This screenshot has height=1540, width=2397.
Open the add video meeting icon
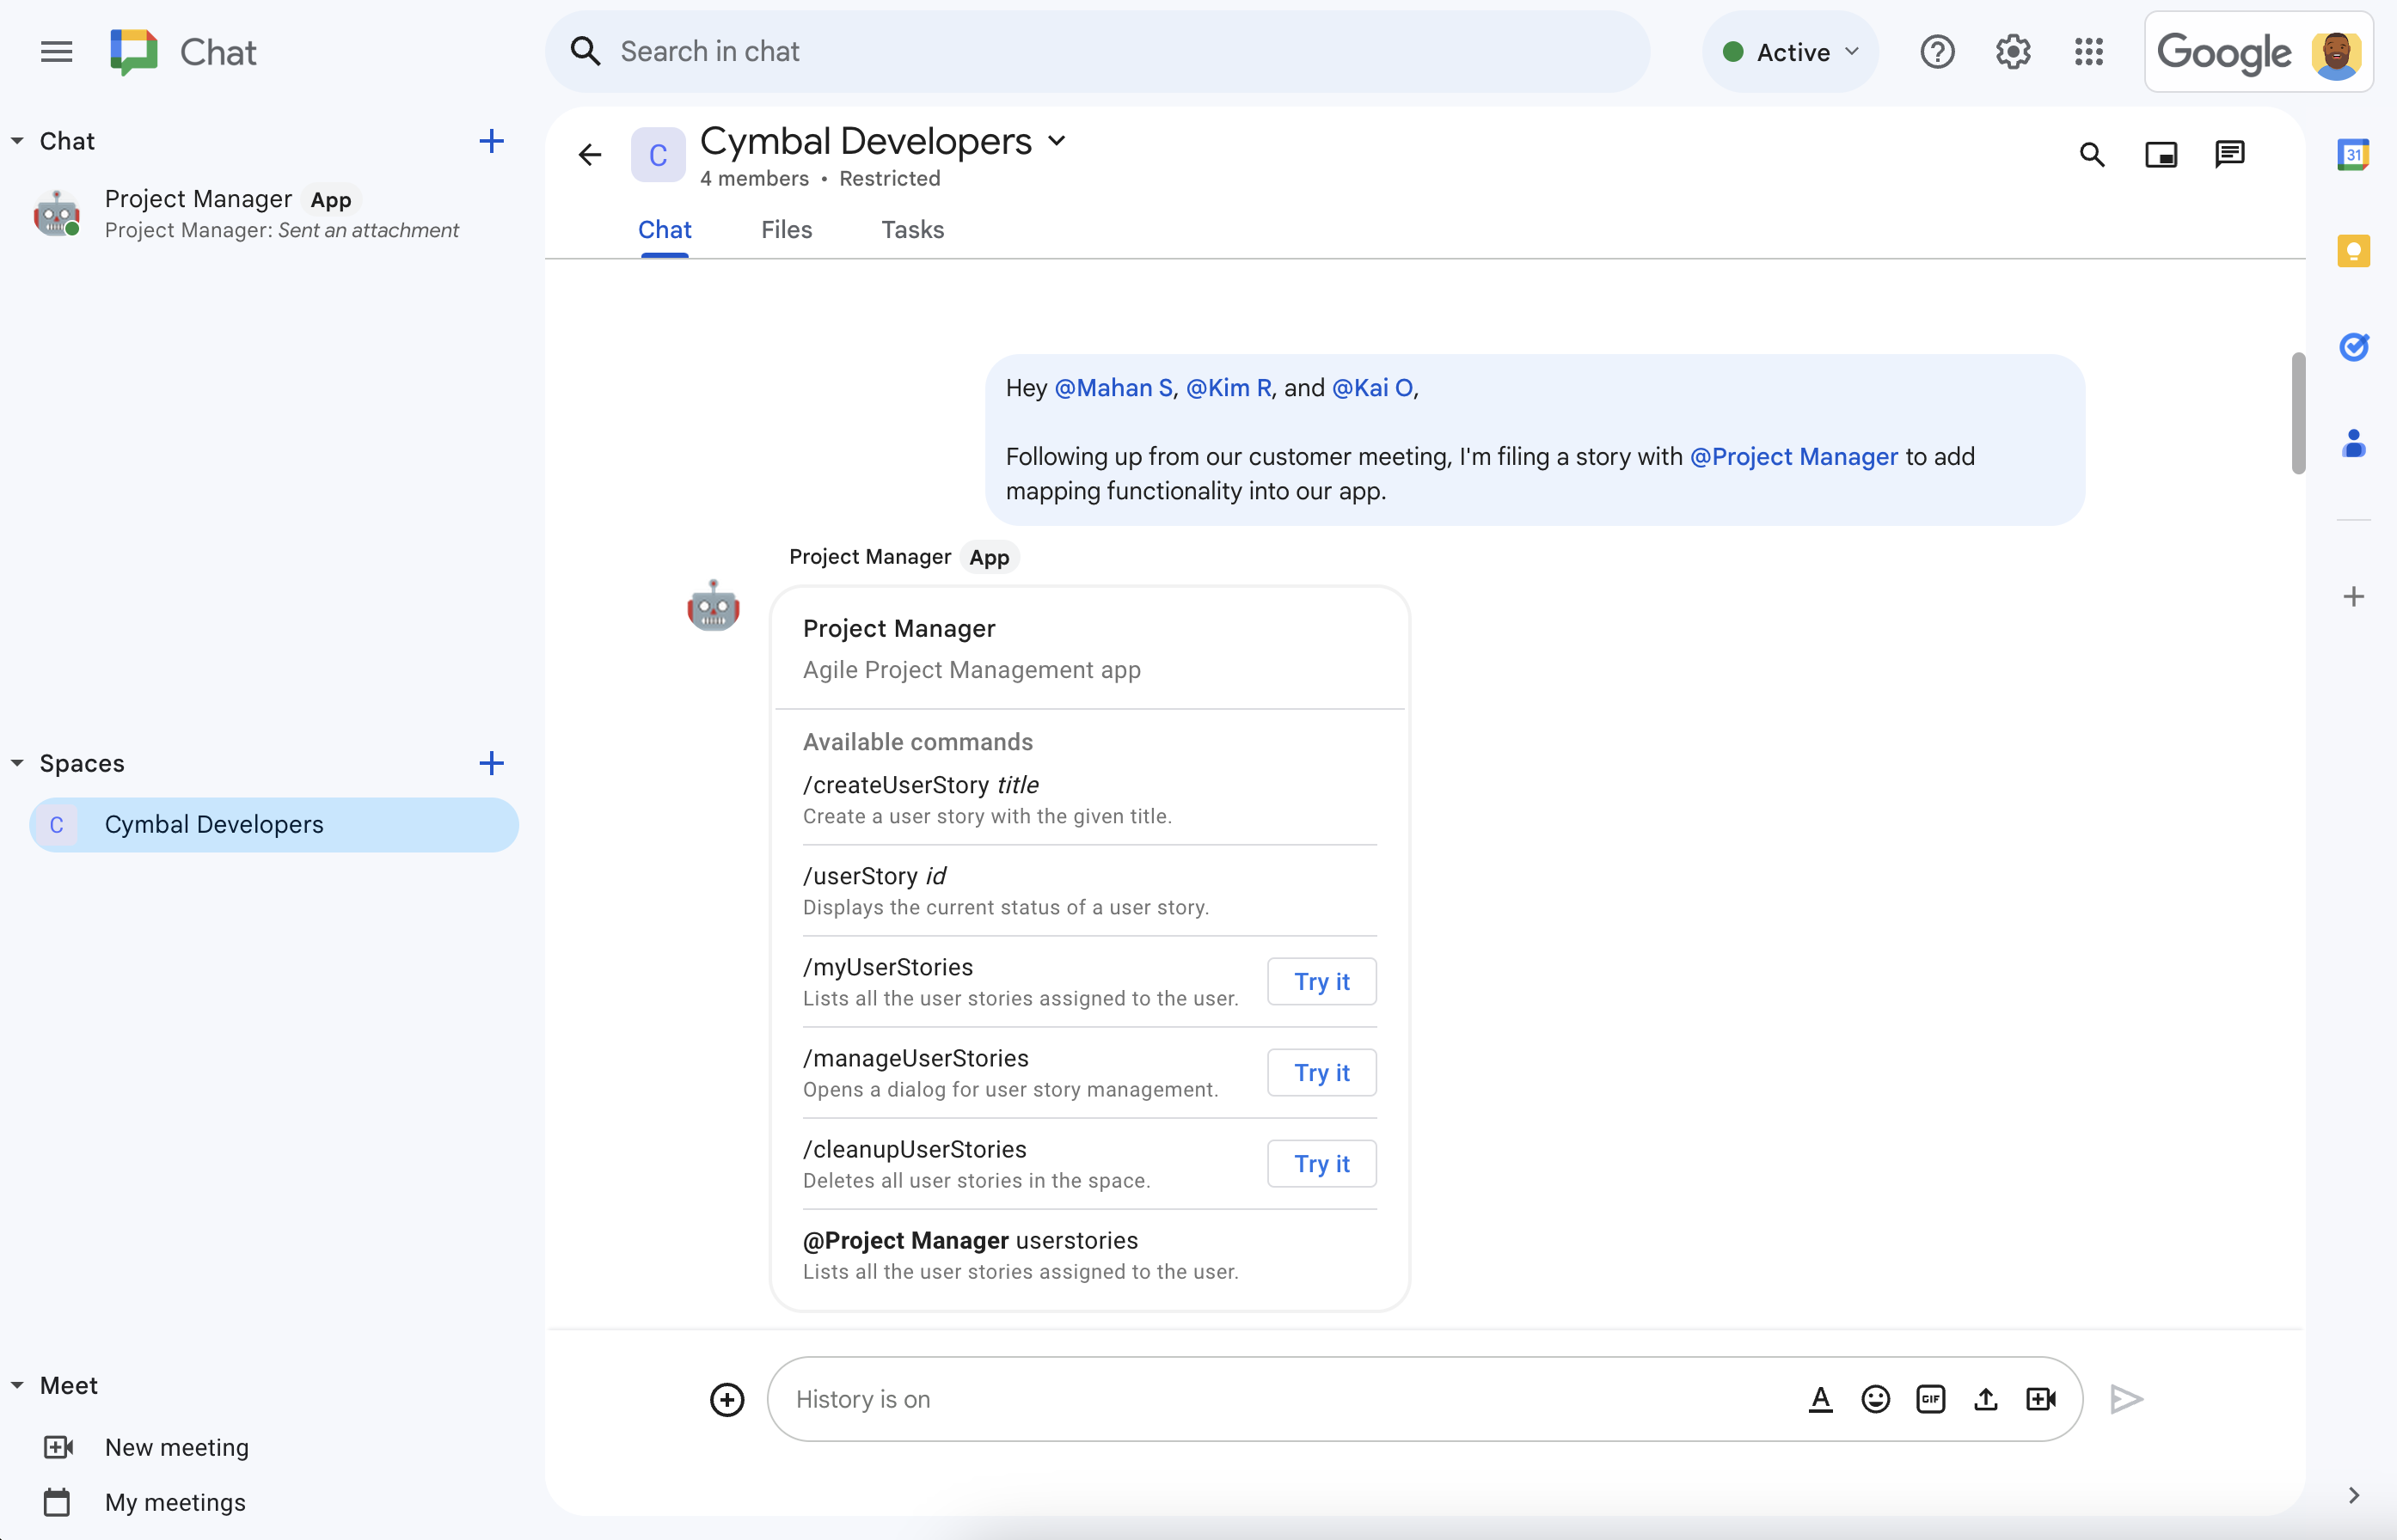2040,1398
